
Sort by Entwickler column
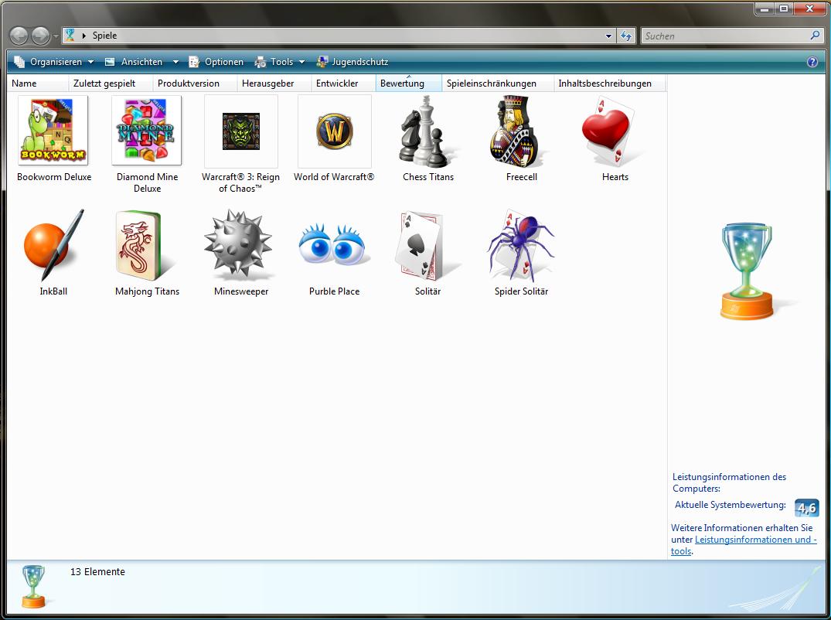click(x=343, y=83)
